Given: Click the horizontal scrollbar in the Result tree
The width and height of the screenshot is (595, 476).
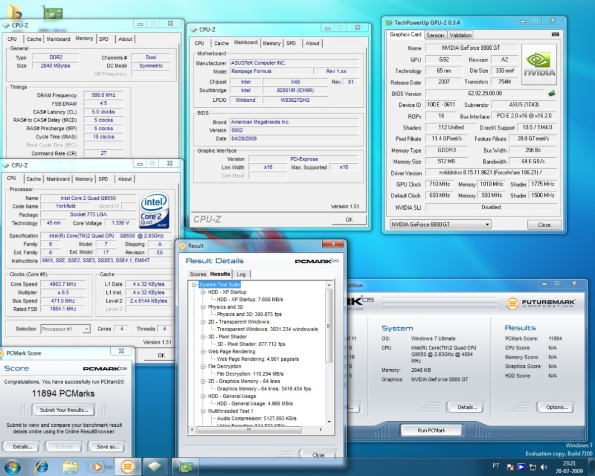Looking at the screenshot, I should point(248,430).
